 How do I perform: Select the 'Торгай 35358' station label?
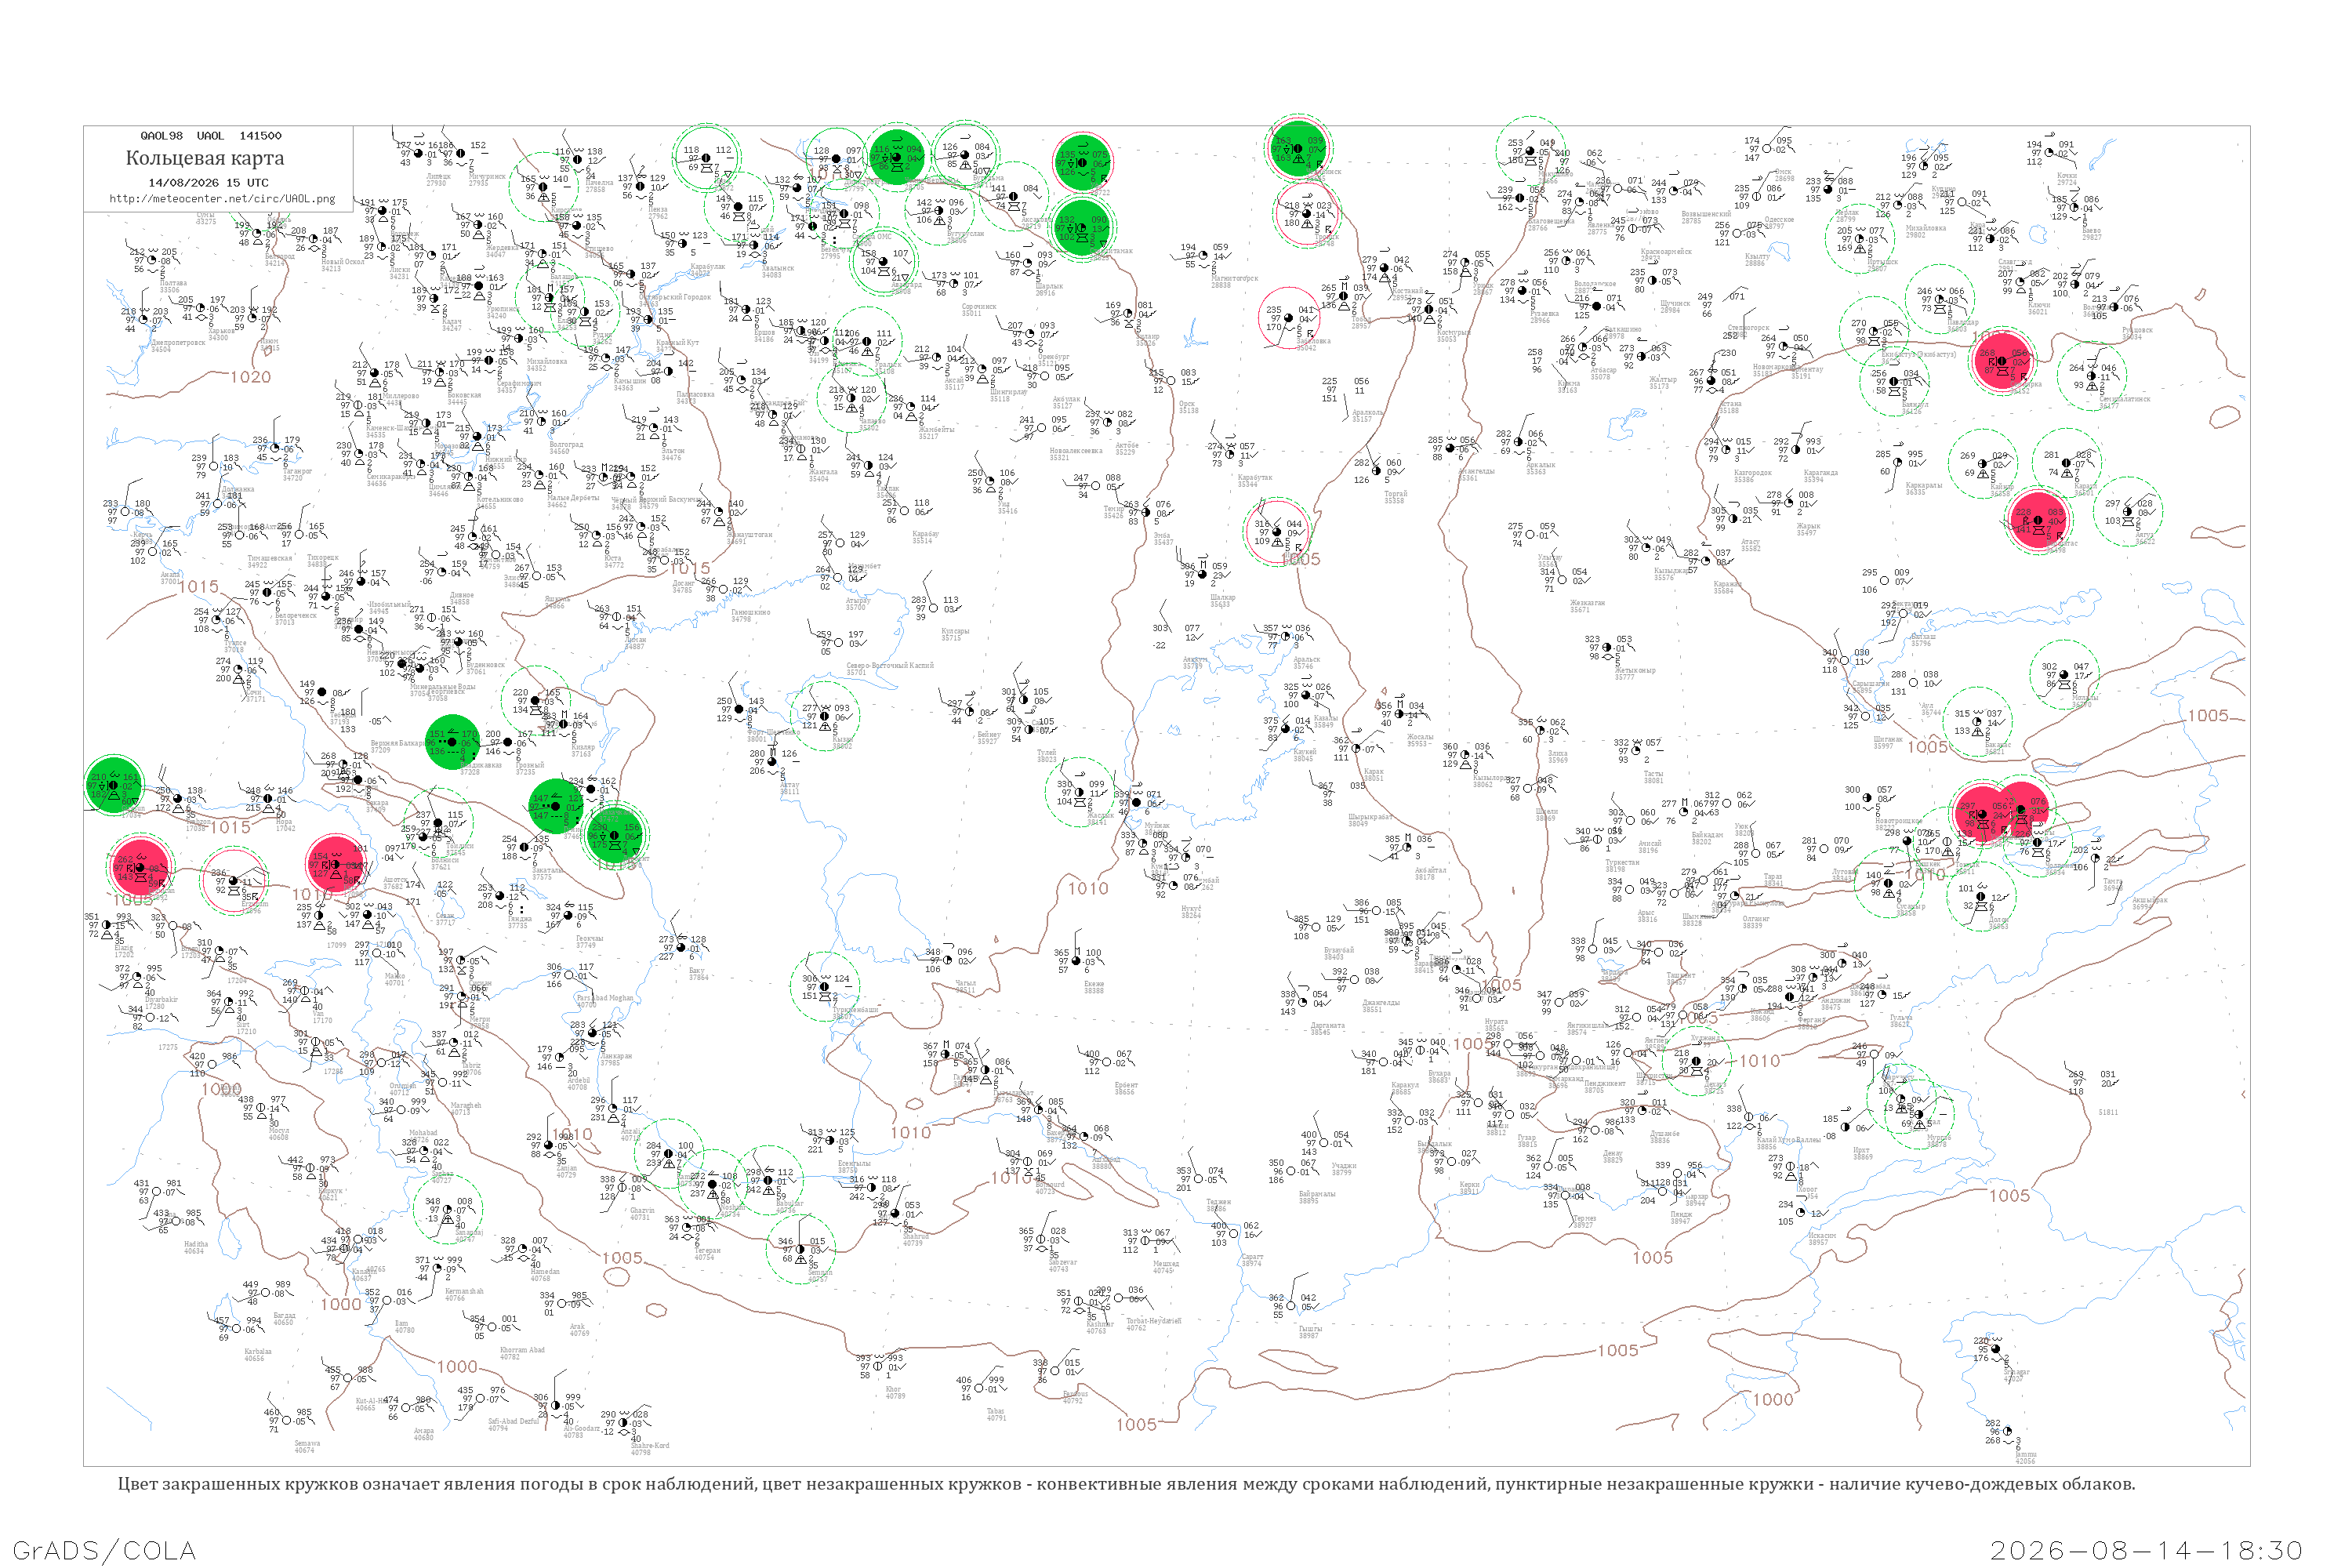tap(1396, 497)
